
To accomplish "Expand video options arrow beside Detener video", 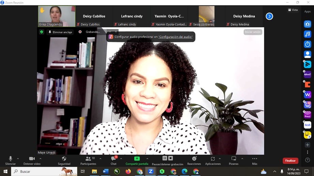I will click(x=40, y=158).
